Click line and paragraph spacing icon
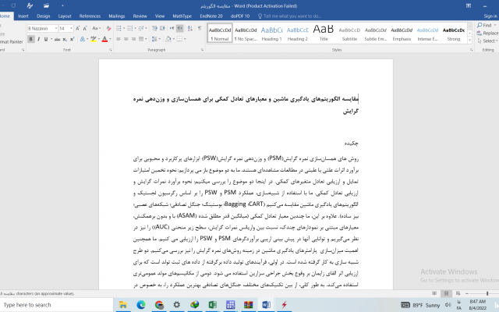The height and width of the screenshot is (312, 499). pyautogui.click(x=154, y=39)
